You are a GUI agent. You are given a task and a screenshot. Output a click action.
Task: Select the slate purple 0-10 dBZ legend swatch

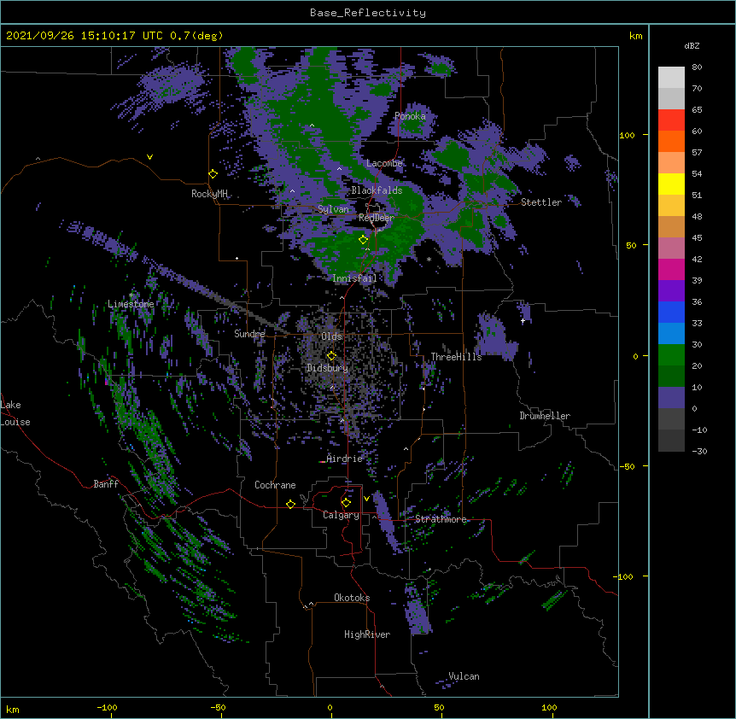[x=671, y=398]
